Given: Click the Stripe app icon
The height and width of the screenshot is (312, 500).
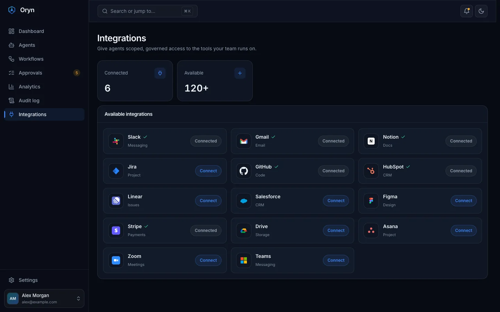Looking at the screenshot, I should 116,231.
